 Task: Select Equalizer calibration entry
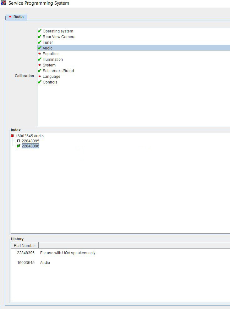pyautogui.click(x=134, y=54)
